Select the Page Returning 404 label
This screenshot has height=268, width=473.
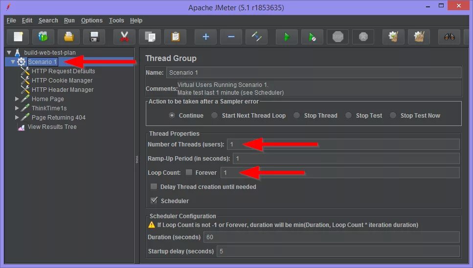[x=59, y=118]
